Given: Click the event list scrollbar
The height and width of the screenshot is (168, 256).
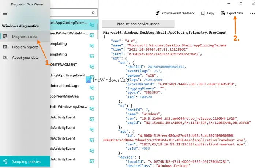Looking at the screenshot, I should 98,31.
